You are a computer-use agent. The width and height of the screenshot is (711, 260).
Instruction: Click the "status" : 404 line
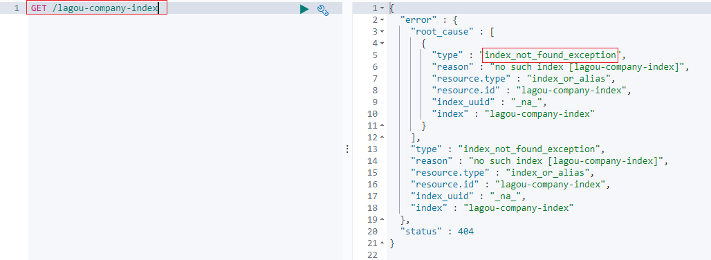click(437, 232)
